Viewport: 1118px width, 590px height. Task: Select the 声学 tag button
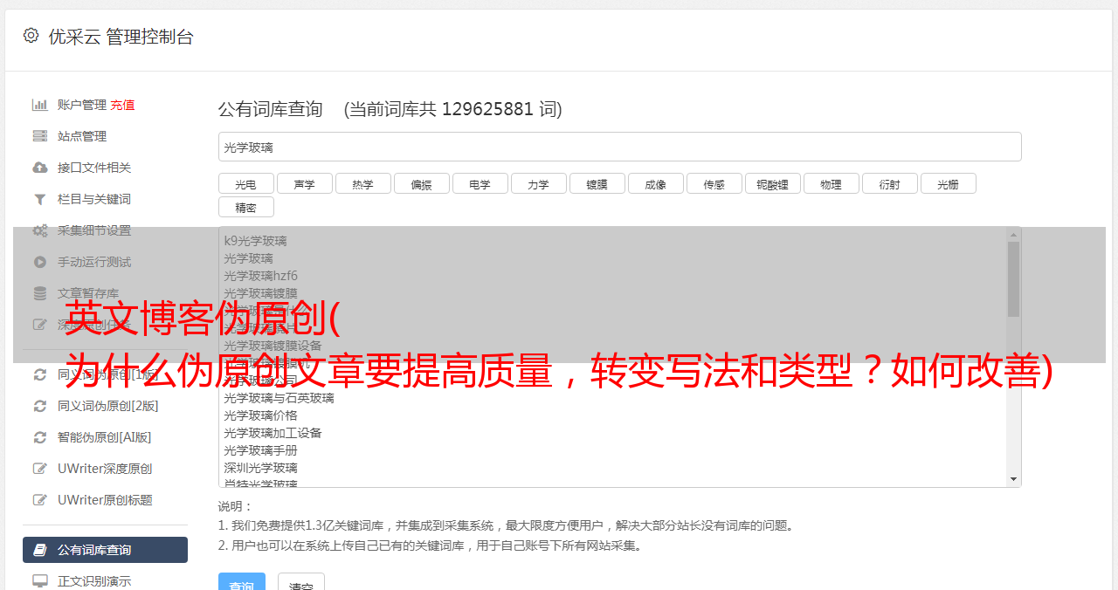[x=305, y=183]
